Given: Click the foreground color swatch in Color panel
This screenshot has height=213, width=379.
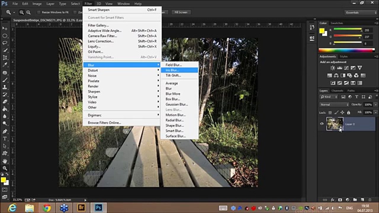Looking at the screenshot, I should 322,31.
